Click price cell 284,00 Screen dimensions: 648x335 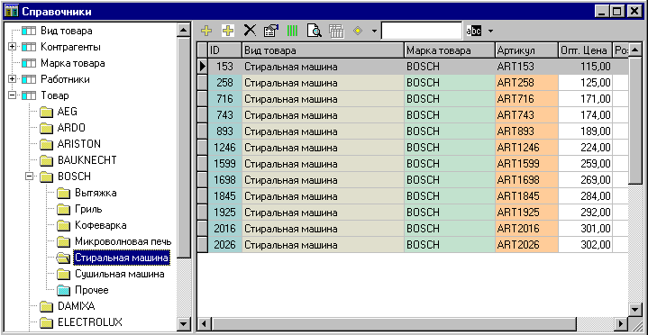coord(585,195)
